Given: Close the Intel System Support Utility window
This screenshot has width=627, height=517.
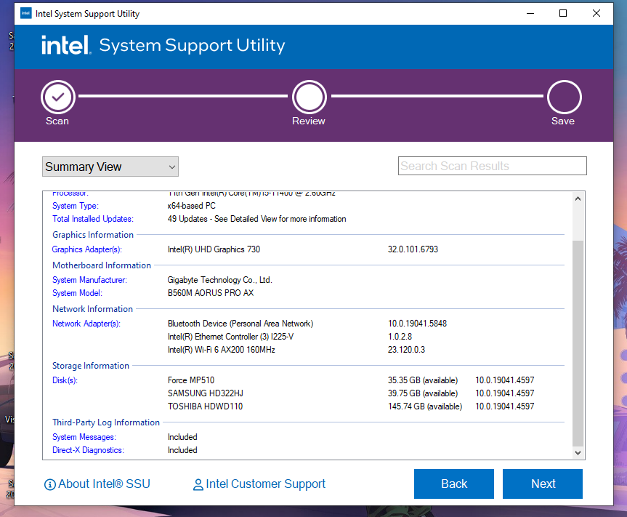Looking at the screenshot, I should pyautogui.click(x=596, y=13).
